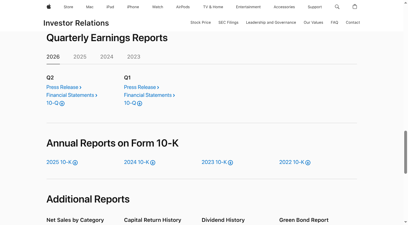Open the search magnifier icon
Image resolution: width=408 pixels, height=225 pixels.
(337, 7)
